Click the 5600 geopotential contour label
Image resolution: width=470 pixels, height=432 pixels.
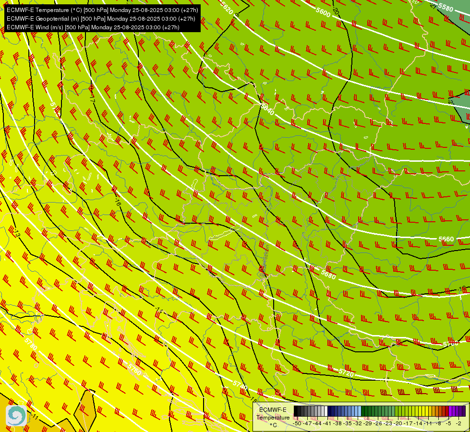[x=323, y=12]
